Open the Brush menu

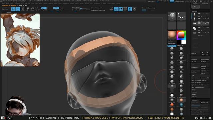pyautogui.click(x=8, y=4)
